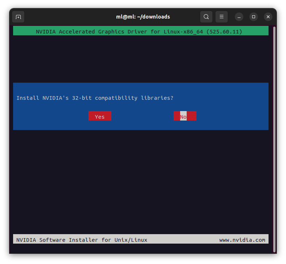
Task: Click the ml@ml: ~/downloads window title
Action: 143,17
